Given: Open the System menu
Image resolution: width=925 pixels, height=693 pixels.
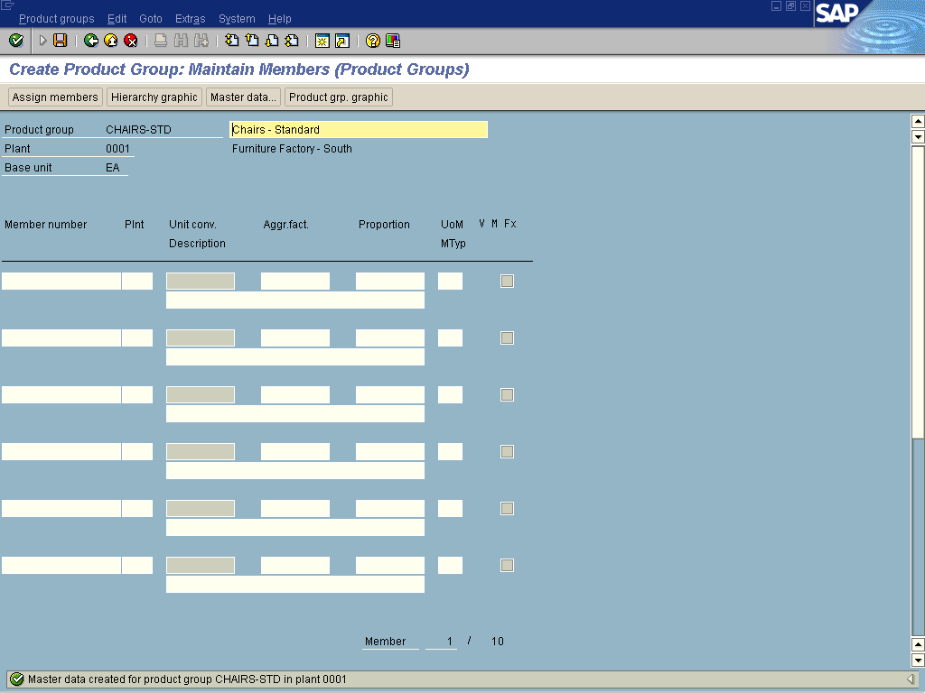Looking at the screenshot, I should coord(237,19).
